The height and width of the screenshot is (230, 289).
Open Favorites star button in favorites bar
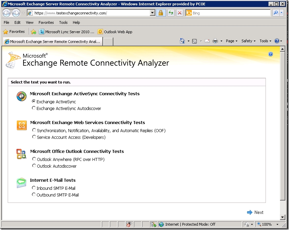[x=14, y=32]
